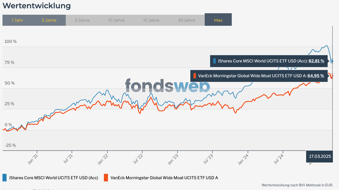Select the 3 Jahre time range tab
The image size is (339, 190).
(x=49, y=20)
